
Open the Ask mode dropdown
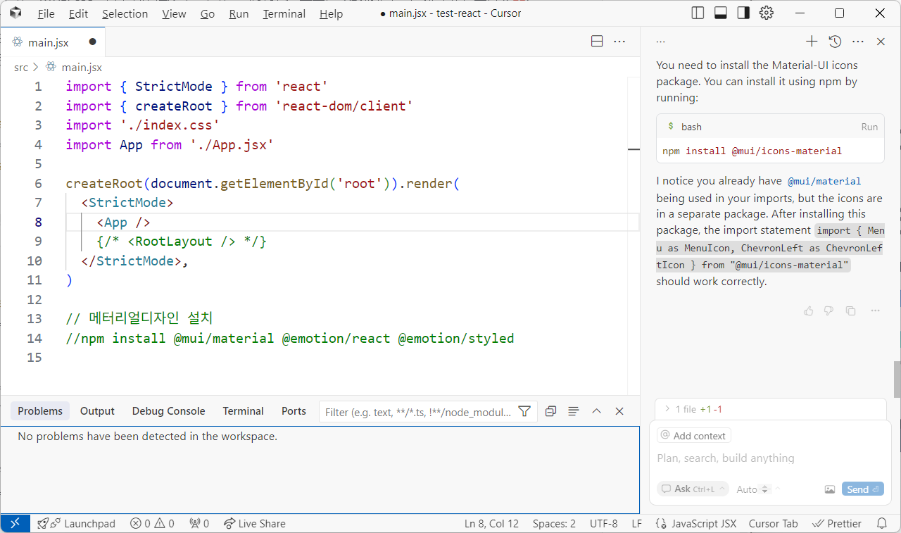(x=693, y=489)
